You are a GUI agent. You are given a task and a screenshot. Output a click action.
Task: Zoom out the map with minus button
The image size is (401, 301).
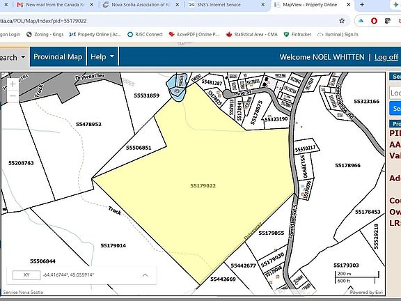pos(13,96)
